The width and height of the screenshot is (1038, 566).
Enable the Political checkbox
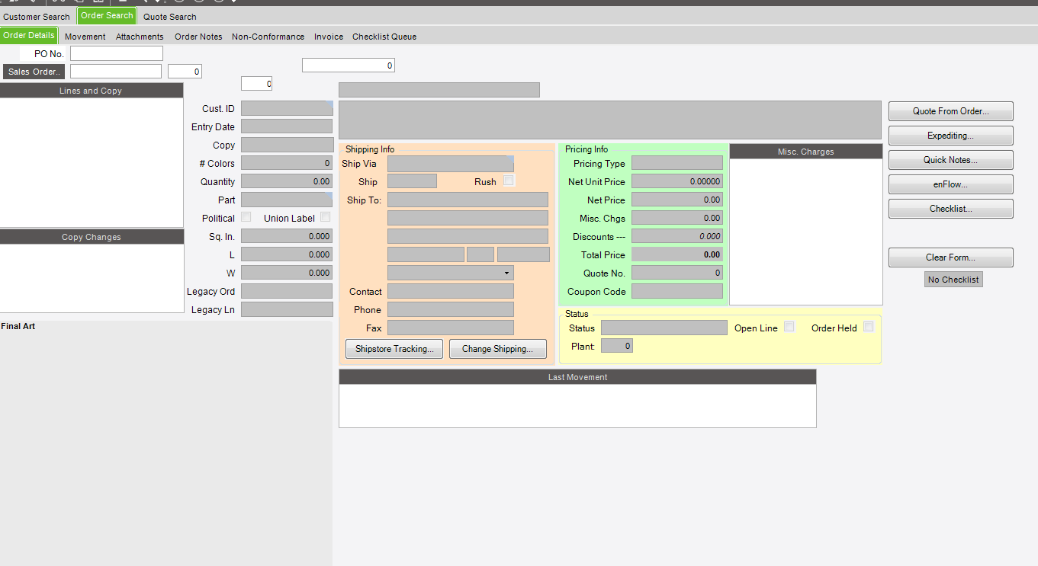pos(246,217)
